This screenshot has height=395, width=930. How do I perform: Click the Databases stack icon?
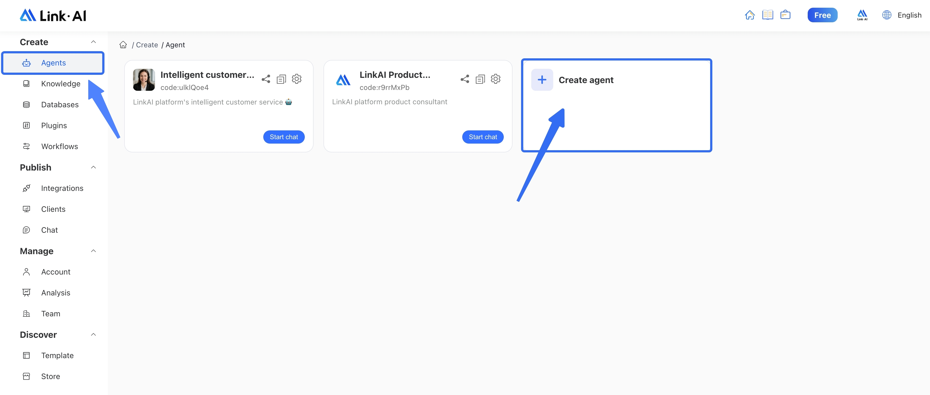26,105
